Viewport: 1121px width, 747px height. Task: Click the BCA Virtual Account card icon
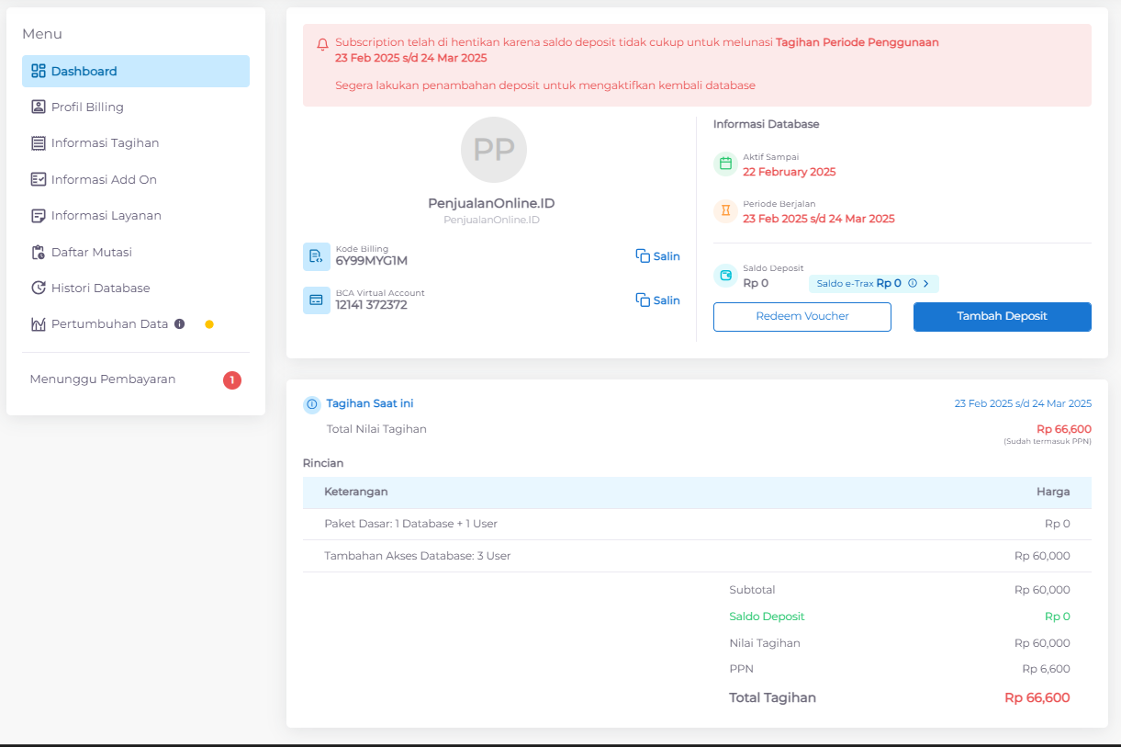pyautogui.click(x=317, y=300)
